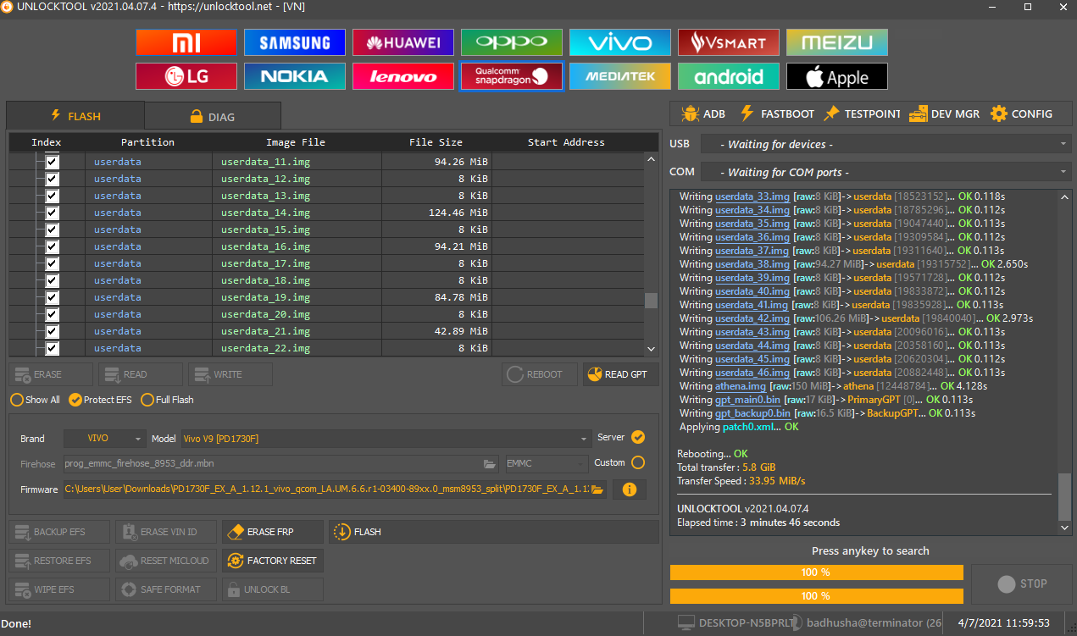Click the READ GPT button
Screen dimensions: 1077x636
pyautogui.click(x=620, y=374)
